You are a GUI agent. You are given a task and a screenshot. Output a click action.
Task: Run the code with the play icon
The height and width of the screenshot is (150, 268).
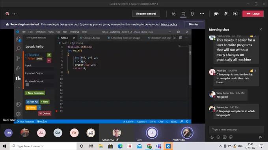(x=174, y=38)
